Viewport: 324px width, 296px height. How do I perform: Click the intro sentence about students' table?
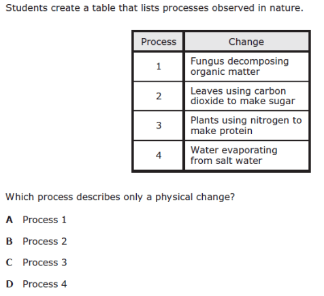(x=155, y=8)
